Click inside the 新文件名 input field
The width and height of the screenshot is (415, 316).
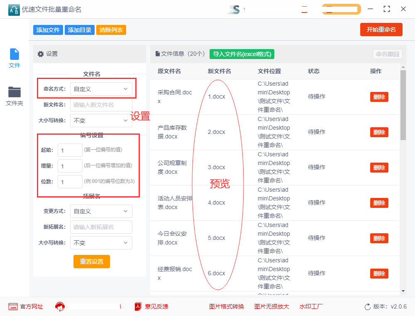101,104
